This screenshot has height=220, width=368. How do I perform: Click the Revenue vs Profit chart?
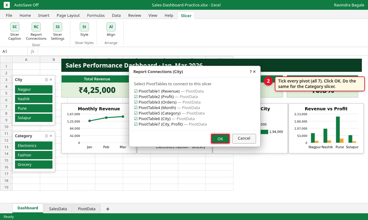pyautogui.click(x=326, y=128)
